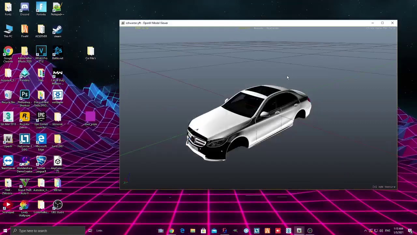Launch the OpenIV desktop shortcut

click(8, 141)
